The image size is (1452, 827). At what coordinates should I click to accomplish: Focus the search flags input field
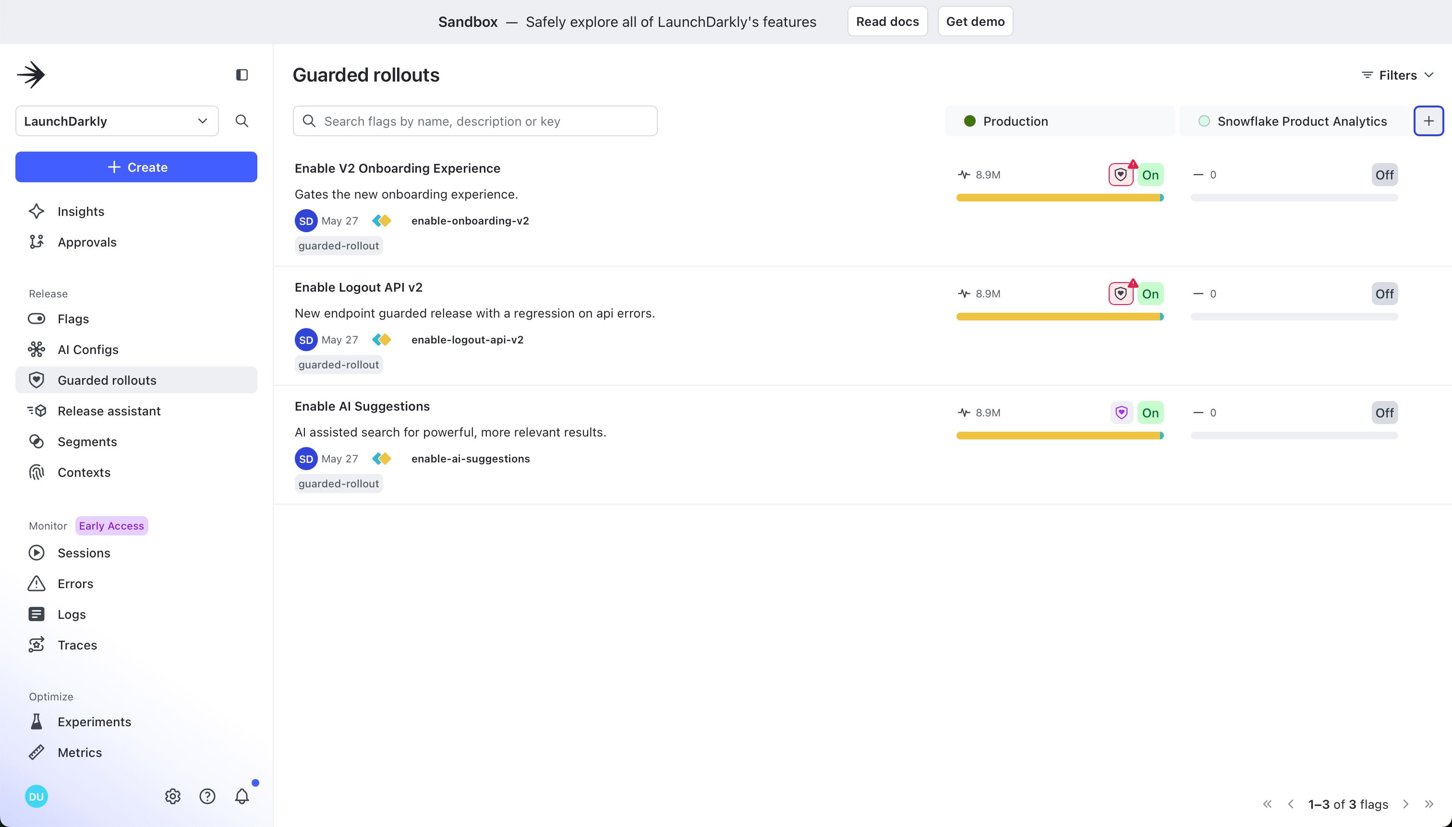(475, 121)
